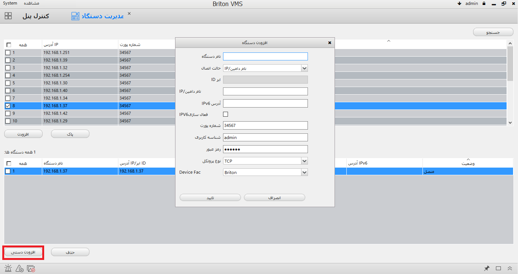Expand the double-chevron up icon in status bar
The image size is (518, 274).
(510, 268)
